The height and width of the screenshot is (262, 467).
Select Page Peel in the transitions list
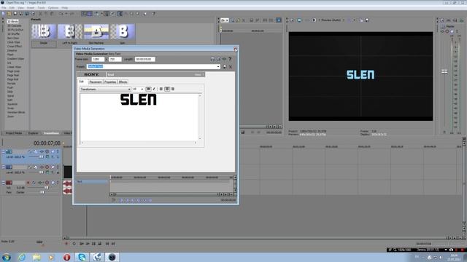(x=13, y=76)
